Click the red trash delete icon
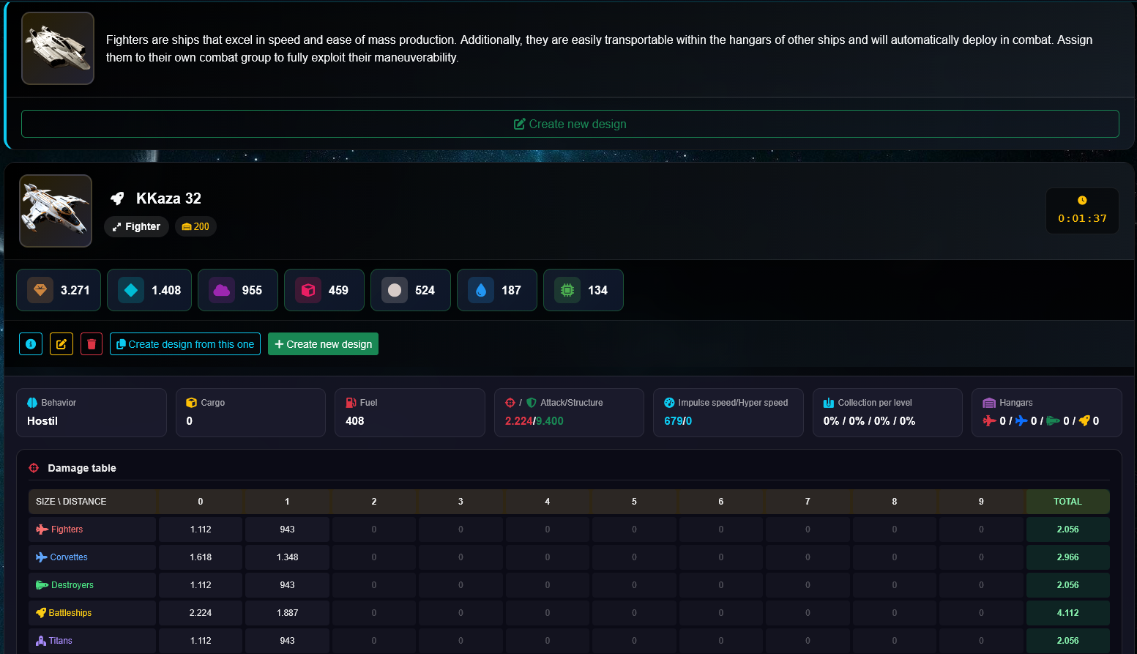 92,343
